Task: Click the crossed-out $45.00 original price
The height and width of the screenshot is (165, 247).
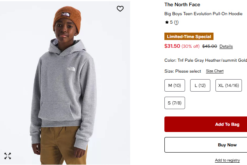Action: (x=210, y=47)
